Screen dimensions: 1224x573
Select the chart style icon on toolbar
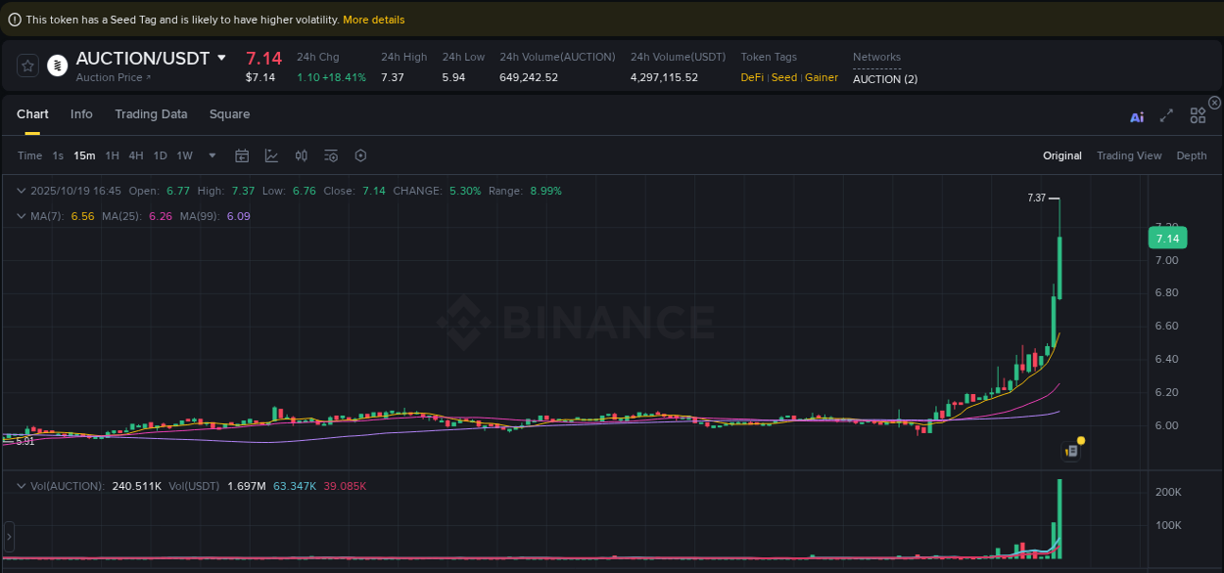[270, 155]
